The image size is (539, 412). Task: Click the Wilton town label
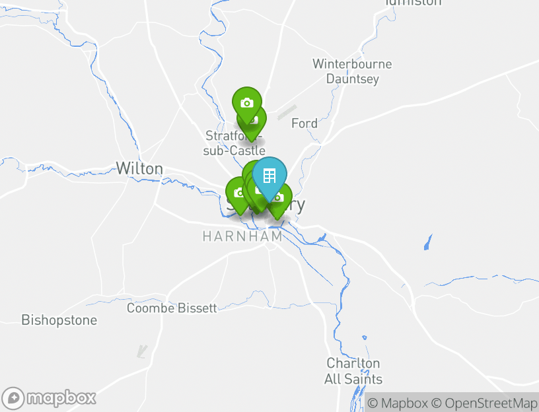pyautogui.click(x=139, y=168)
